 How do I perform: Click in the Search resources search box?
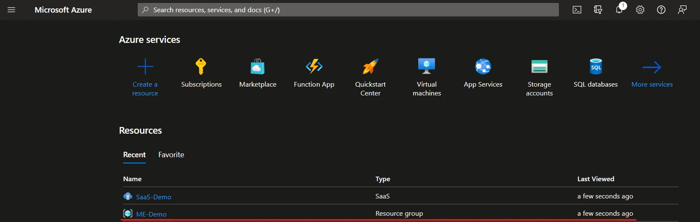348,10
